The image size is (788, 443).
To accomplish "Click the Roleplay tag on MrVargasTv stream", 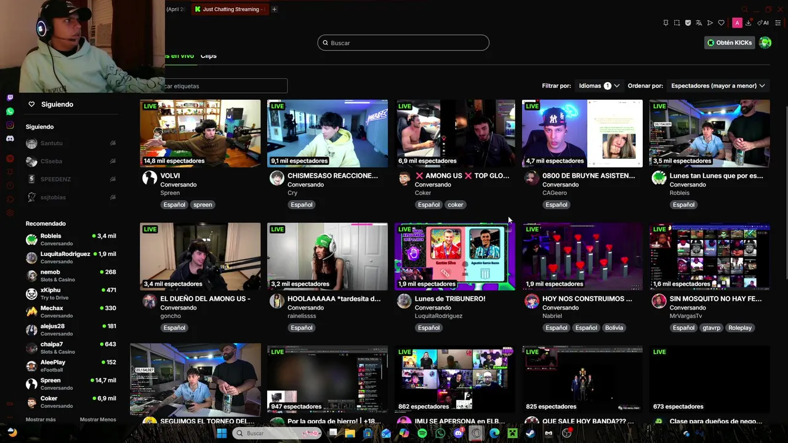I will tap(740, 328).
